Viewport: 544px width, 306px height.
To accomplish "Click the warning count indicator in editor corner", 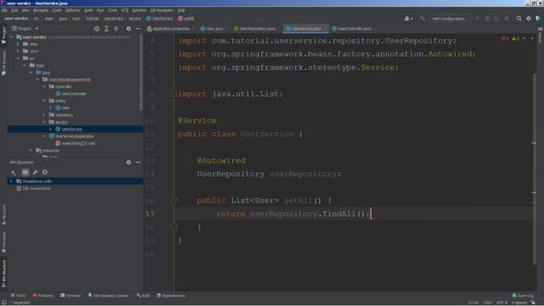I will [516, 38].
